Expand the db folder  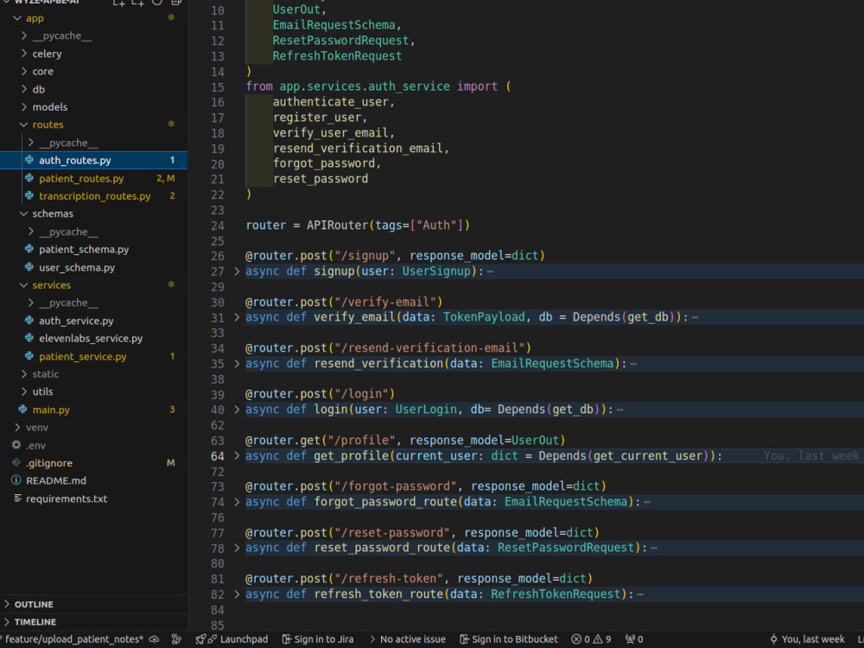(x=24, y=89)
